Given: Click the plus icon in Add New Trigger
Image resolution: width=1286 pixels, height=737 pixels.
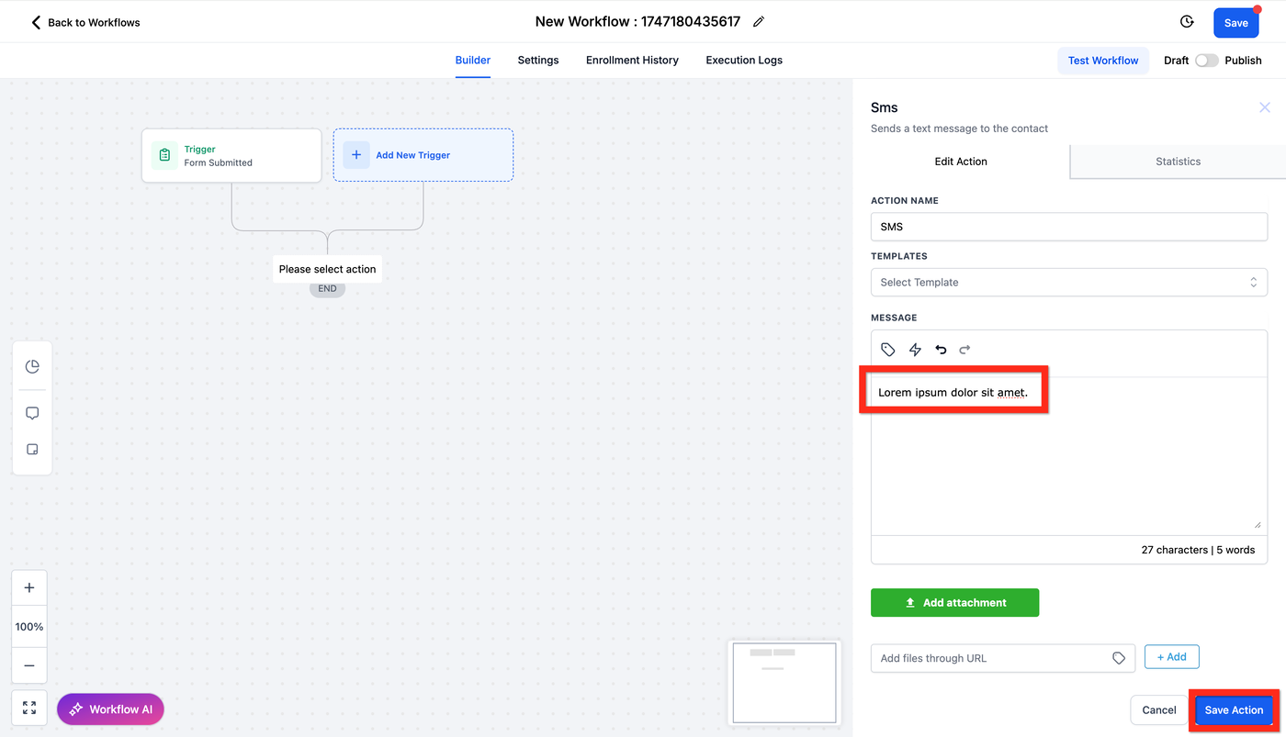Looking at the screenshot, I should click(356, 155).
